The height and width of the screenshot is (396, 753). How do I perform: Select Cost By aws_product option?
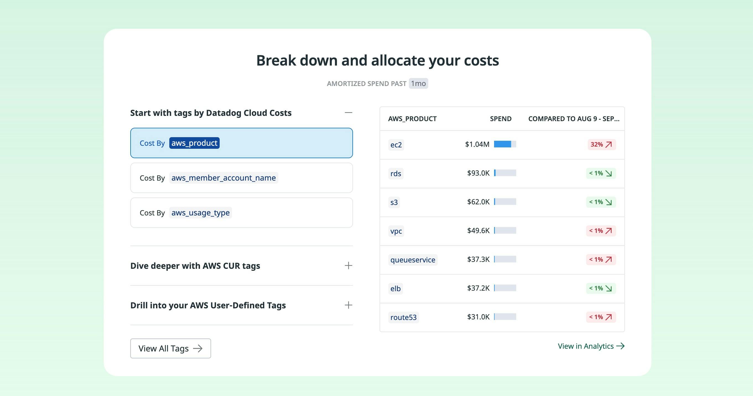point(242,143)
